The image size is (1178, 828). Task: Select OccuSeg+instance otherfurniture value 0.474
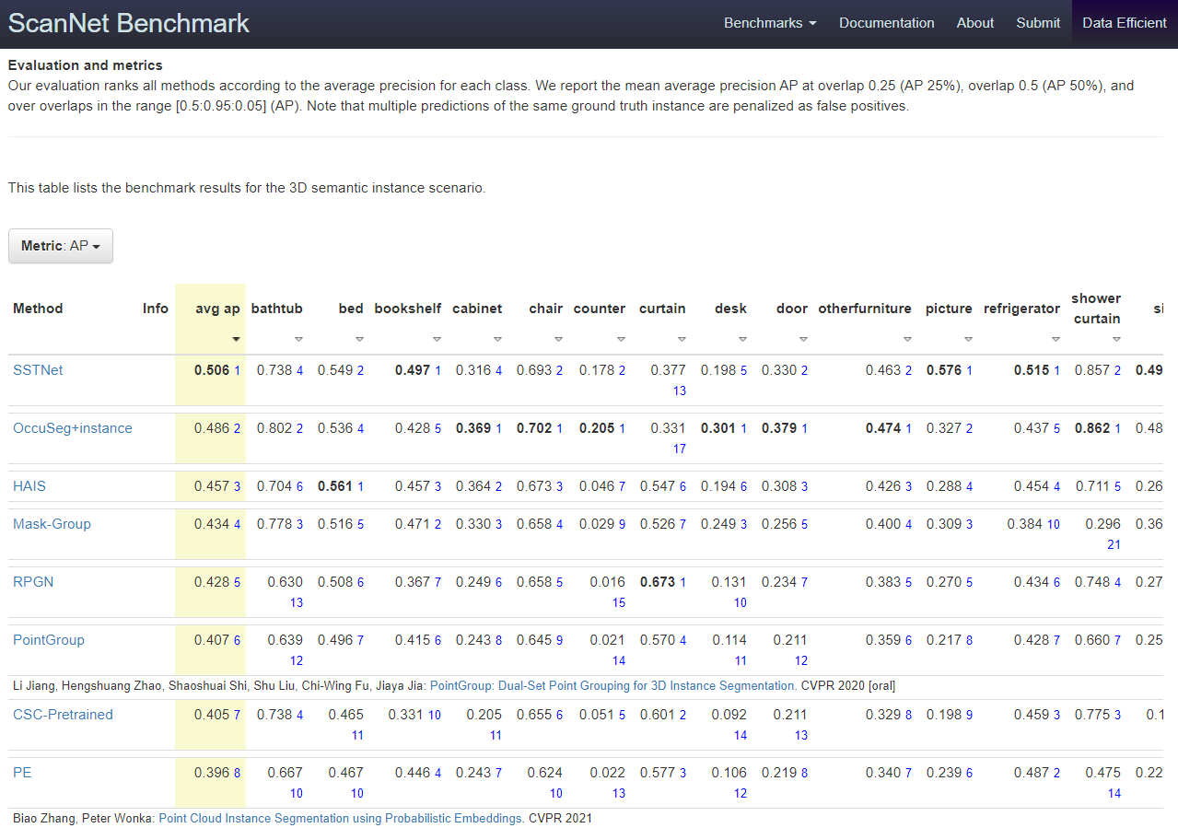point(884,428)
